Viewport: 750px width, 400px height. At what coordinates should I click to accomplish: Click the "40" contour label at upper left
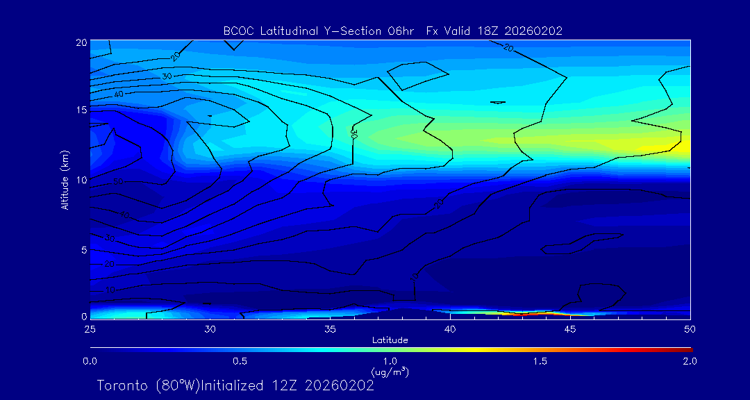coord(119,94)
